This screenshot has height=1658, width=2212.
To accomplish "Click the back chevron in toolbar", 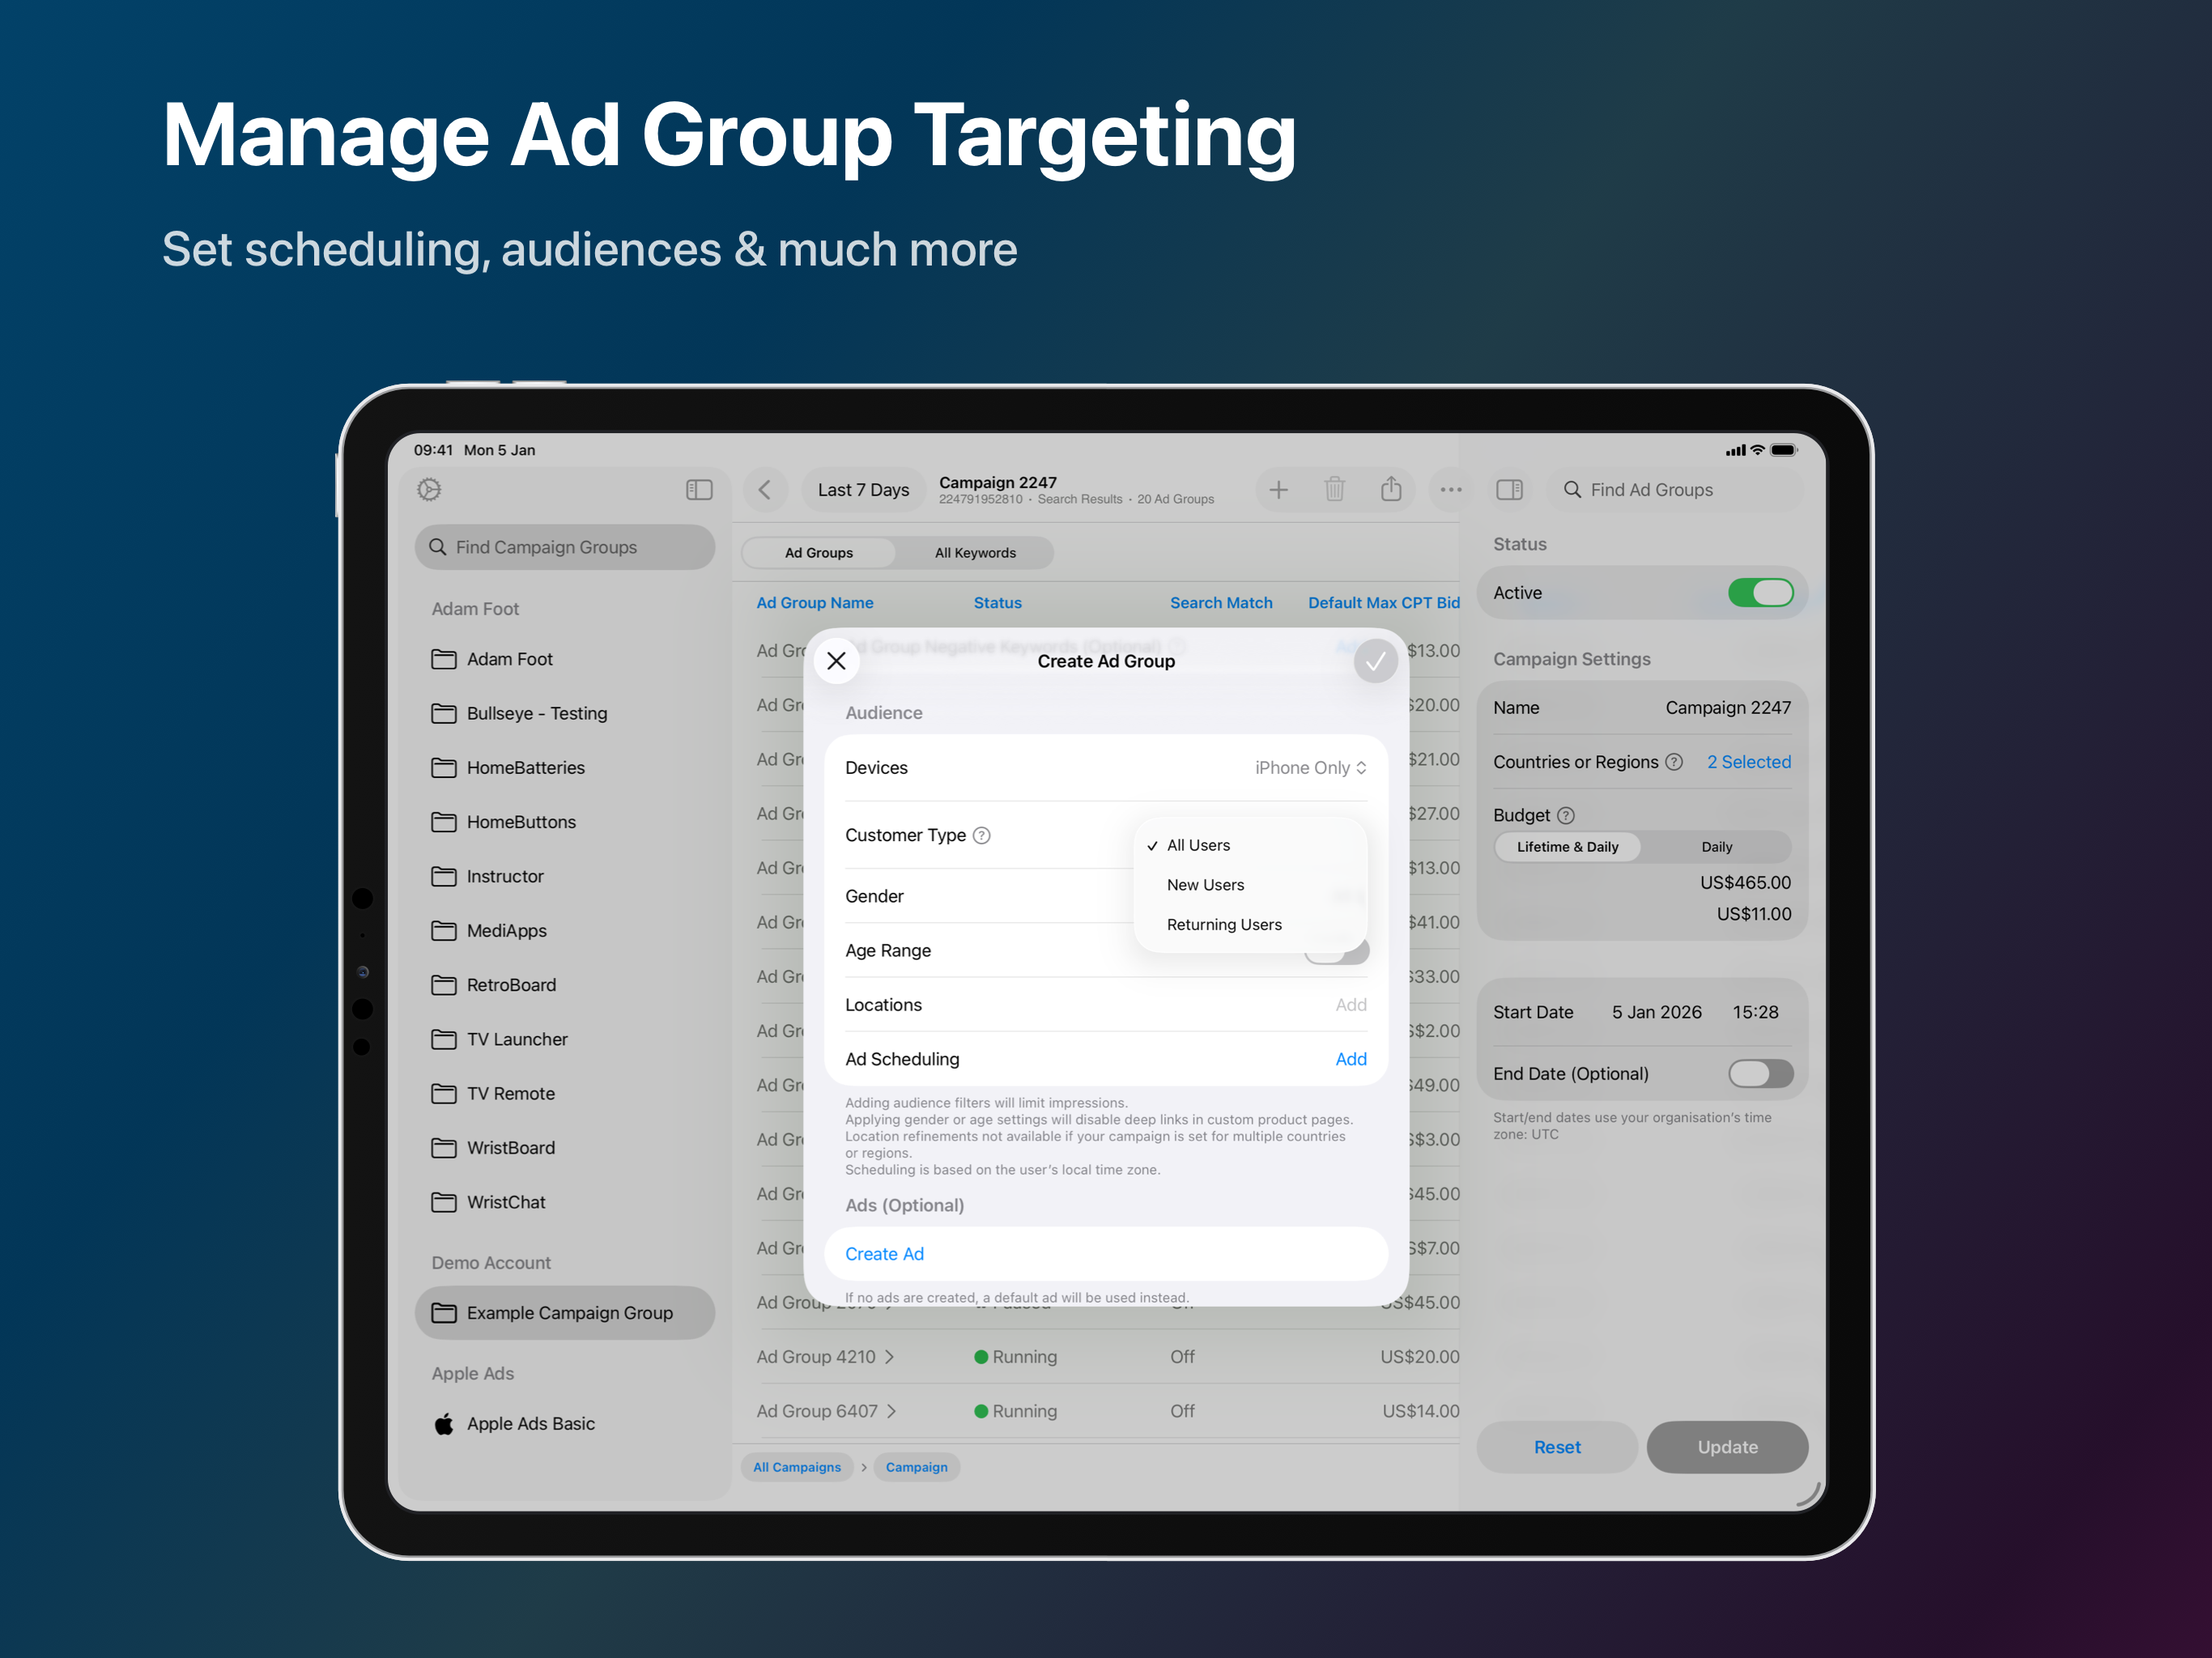I will click(765, 489).
